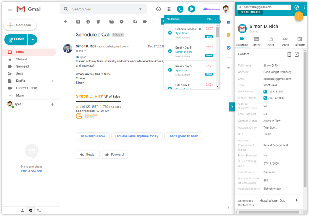Collapse the Groove side panel arrow
309x216 pixels.
tap(232, 107)
